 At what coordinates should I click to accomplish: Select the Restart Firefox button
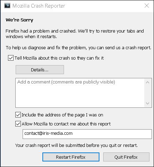click(71, 157)
